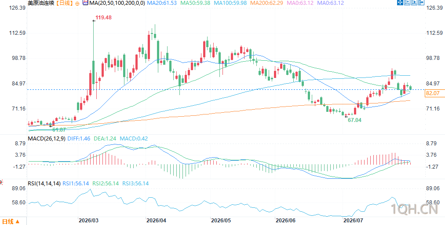
Task: Click the 美原油连续 instrument title
Action: 40,4
